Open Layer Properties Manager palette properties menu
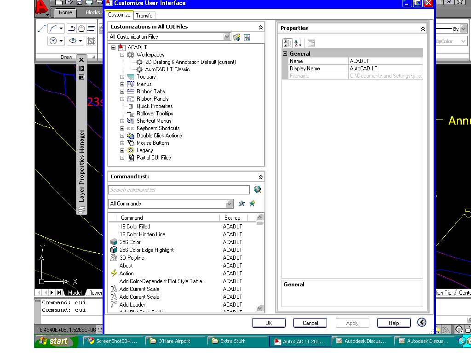Image resolution: width=471 pixels, height=353 pixels. [81, 77]
